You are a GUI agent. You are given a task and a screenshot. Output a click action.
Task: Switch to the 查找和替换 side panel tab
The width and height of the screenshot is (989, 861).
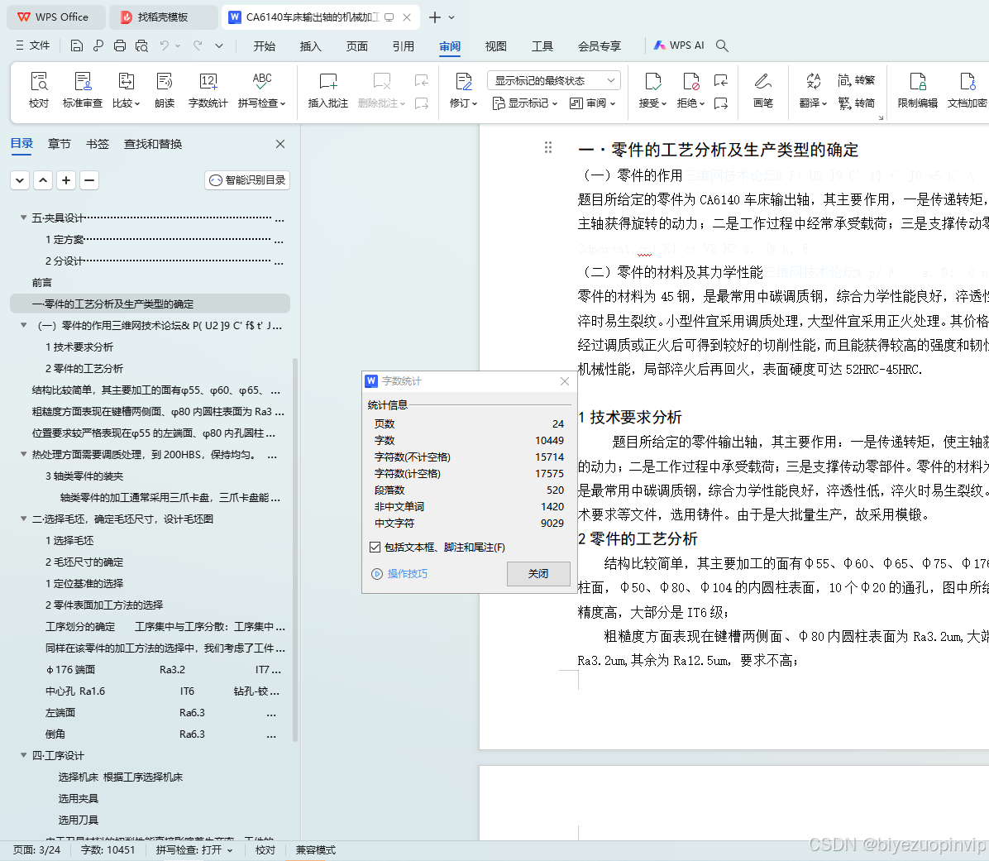153,144
